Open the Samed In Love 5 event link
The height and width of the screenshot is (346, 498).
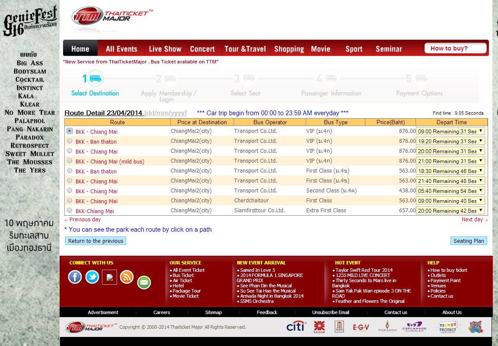click(x=257, y=270)
